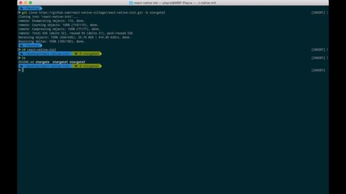
Task: Click 'remote: Compressing objects: 100% (77/77)' line
Action: tap(59, 29)
